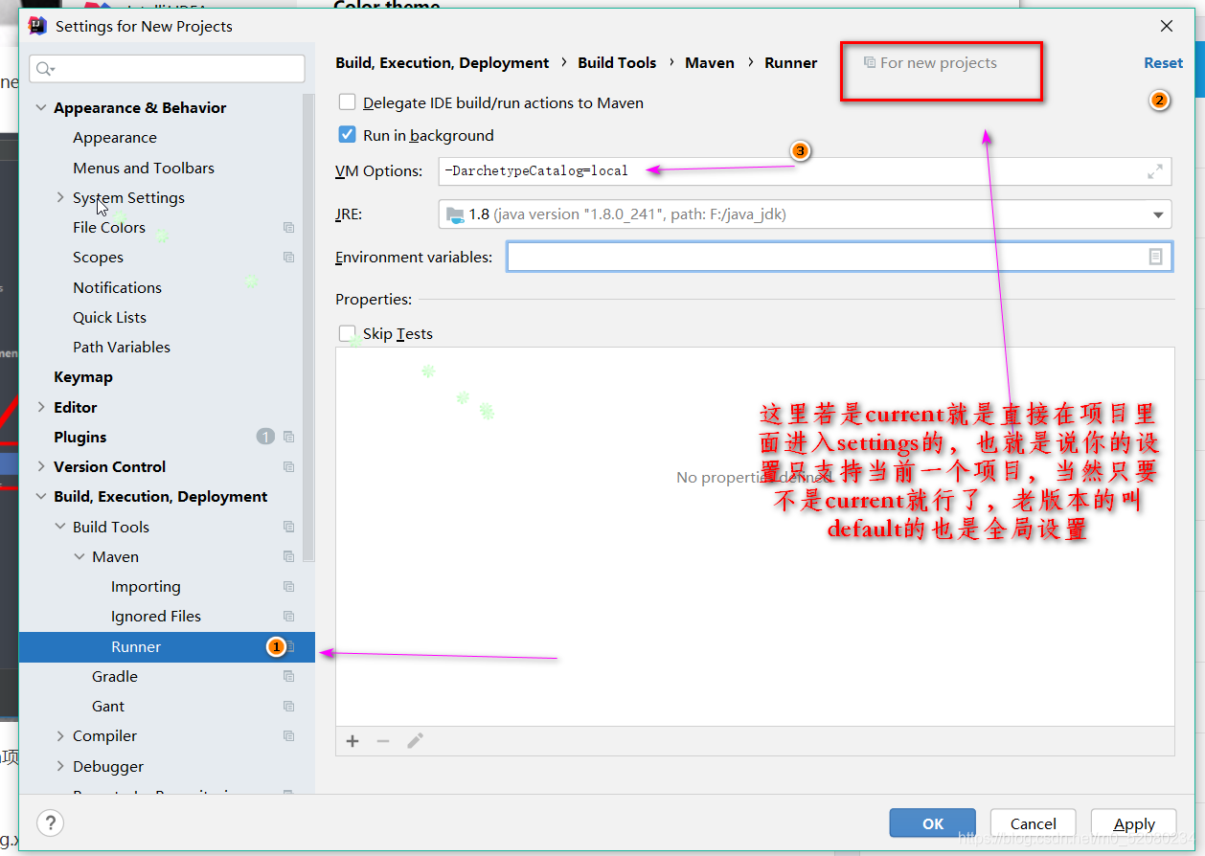Click the project-level icon beside Gradle
The image size is (1205, 856).
coord(288,676)
